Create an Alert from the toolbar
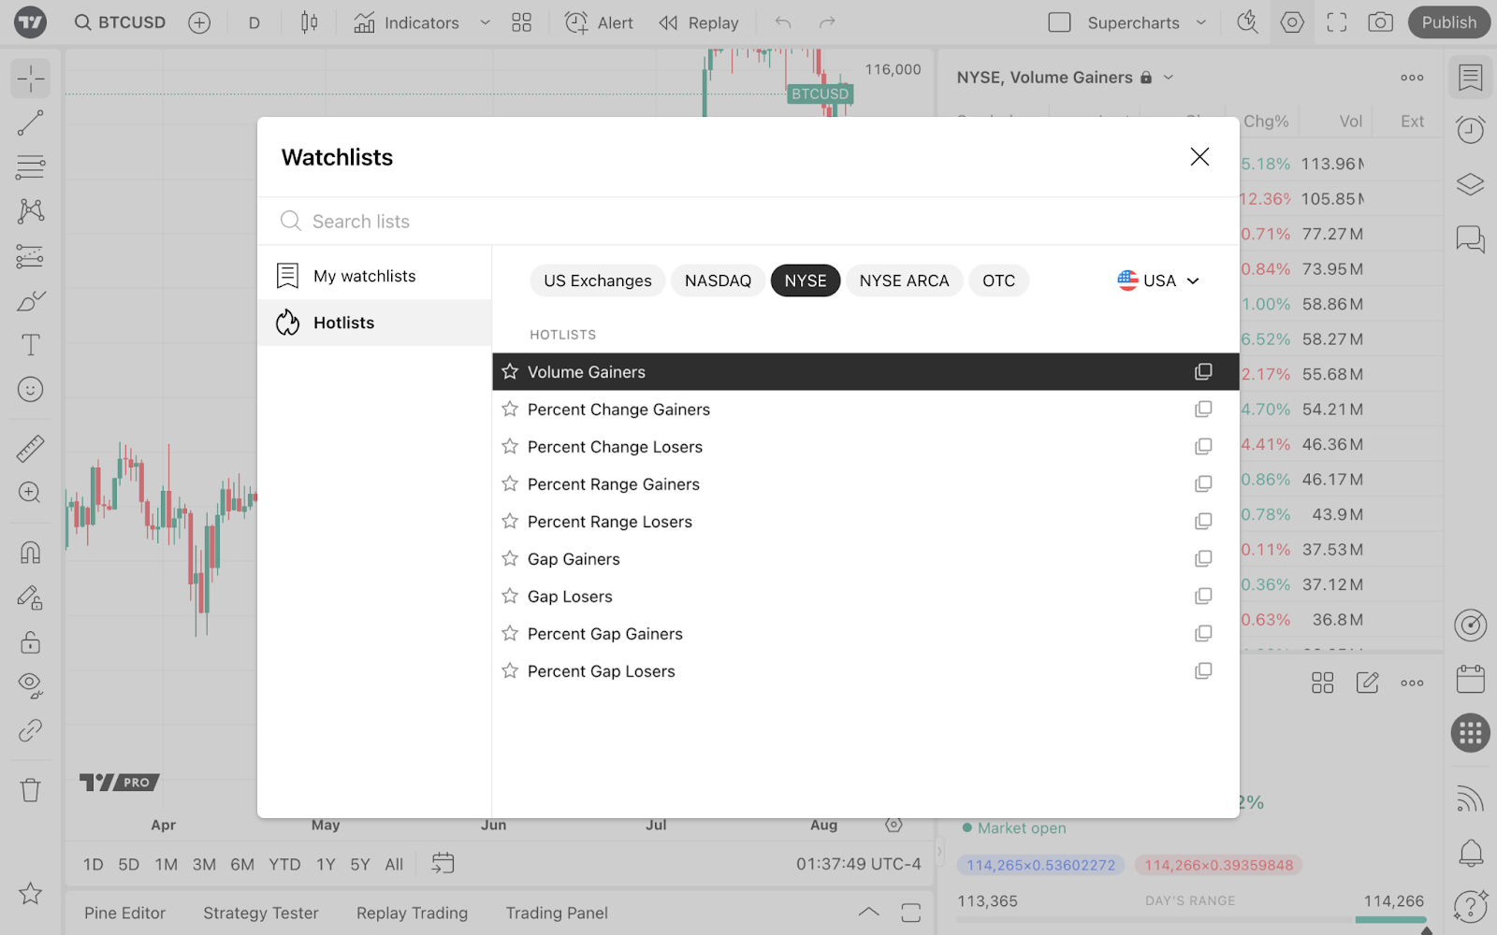Viewport: 1497px width, 935px height. pyautogui.click(x=600, y=22)
